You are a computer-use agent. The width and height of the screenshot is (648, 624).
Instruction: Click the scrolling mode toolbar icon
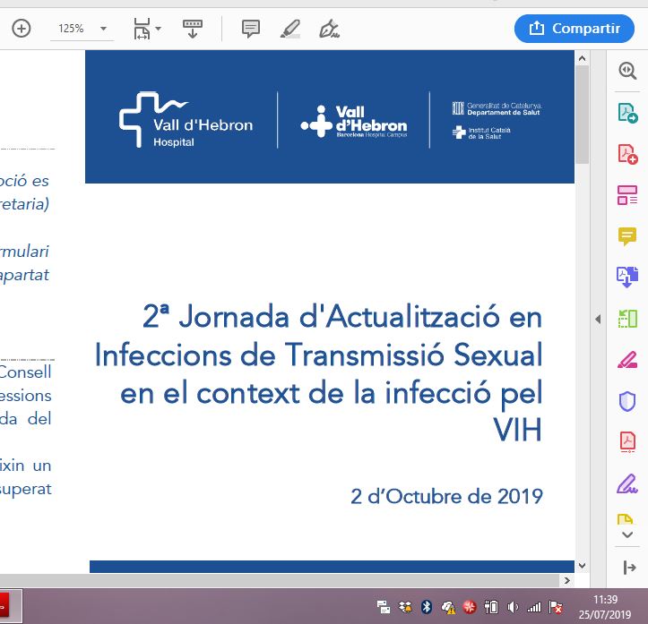[193, 29]
